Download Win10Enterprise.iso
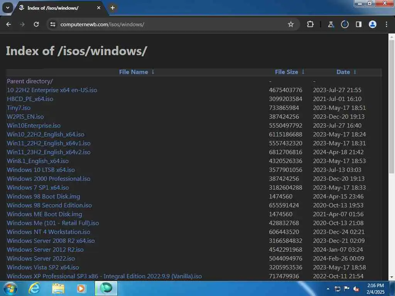 point(34,125)
